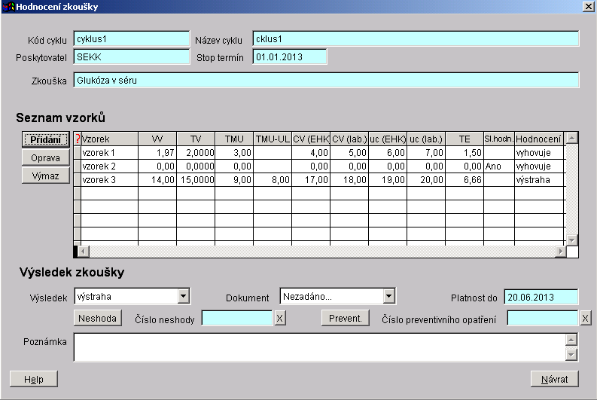Open Help
This screenshot has width=597, height=400.
pos(34,379)
